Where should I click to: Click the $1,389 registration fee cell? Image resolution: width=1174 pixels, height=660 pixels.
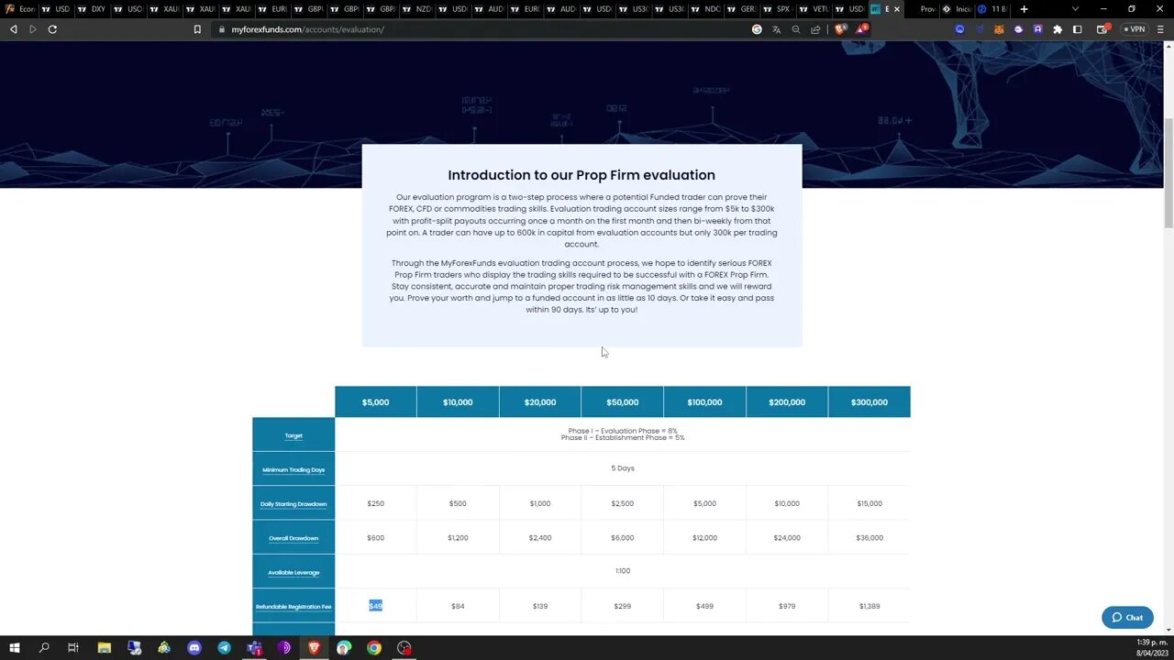pyautogui.click(x=869, y=606)
